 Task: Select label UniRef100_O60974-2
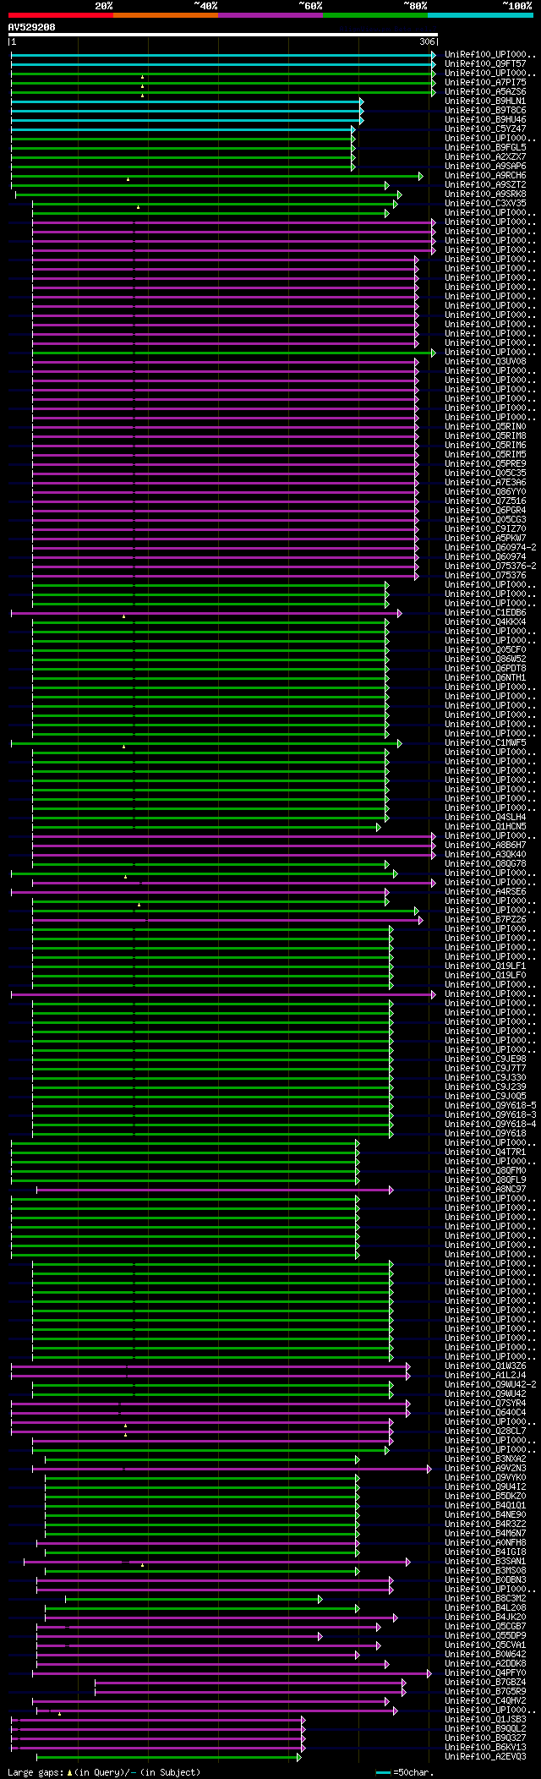click(x=490, y=547)
